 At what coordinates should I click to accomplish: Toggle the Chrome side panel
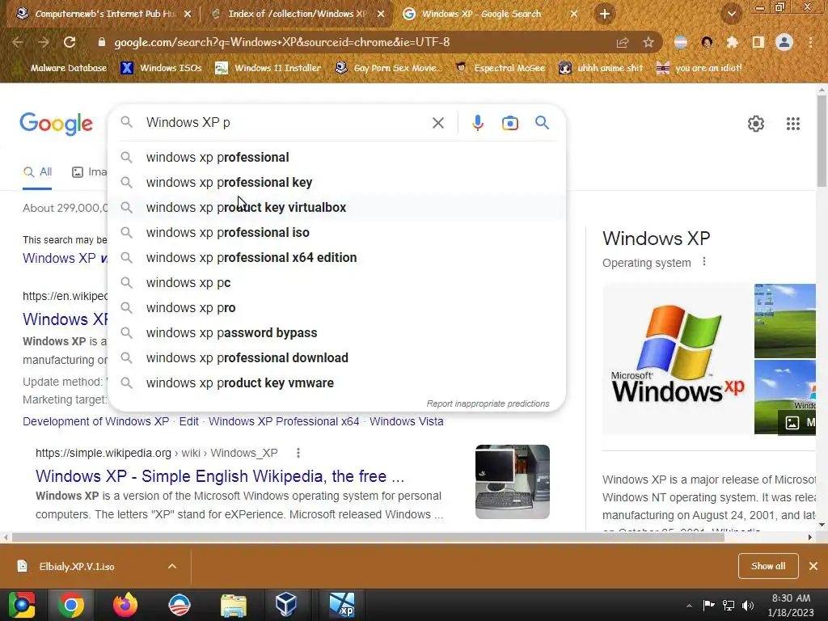758,42
